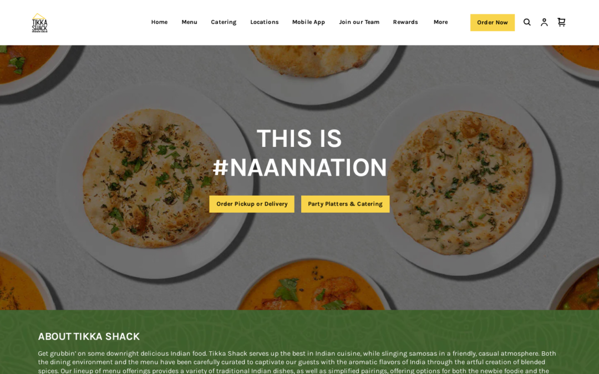Image resolution: width=599 pixels, height=374 pixels.
Task: View the shopping cart icon
Action: (x=561, y=22)
